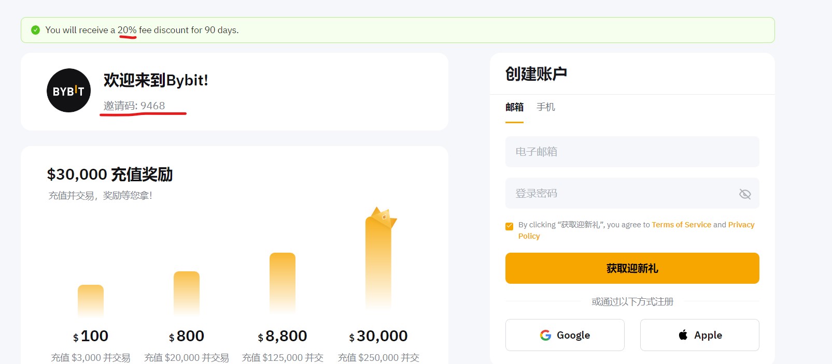Focus the 电子邮箱 input field

click(632, 152)
